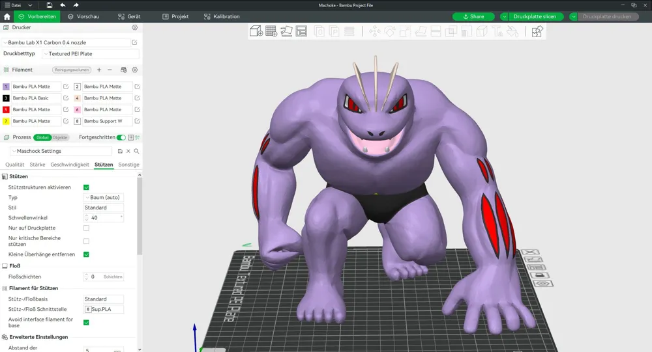
Task: Open the Projekt tab
Action: [x=175, y=17]
